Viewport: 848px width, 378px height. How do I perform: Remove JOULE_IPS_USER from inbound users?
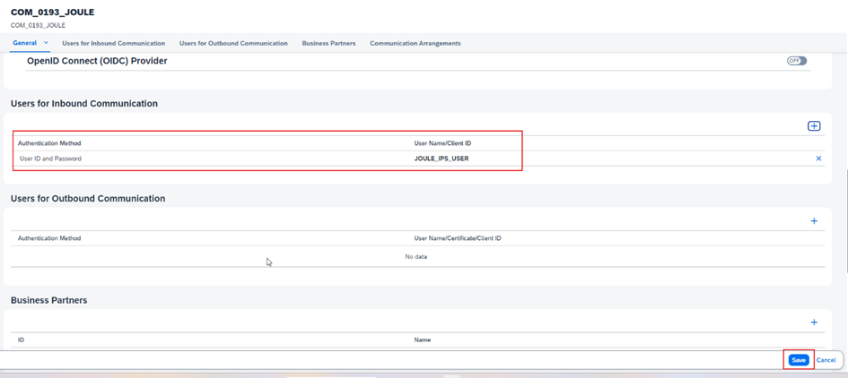point(818,159)
